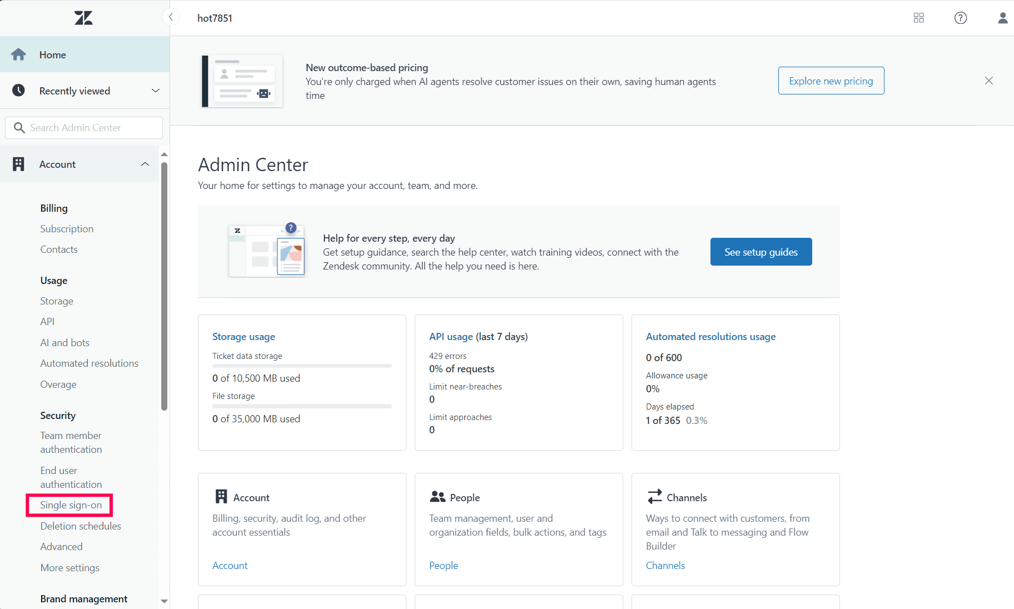The width and height of the screenshot is (1014, 609).
Task: Follow the People link in card
Action: point(443,566)
